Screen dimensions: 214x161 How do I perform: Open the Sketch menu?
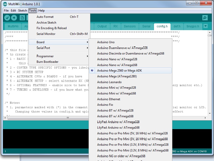pos(22,11)
